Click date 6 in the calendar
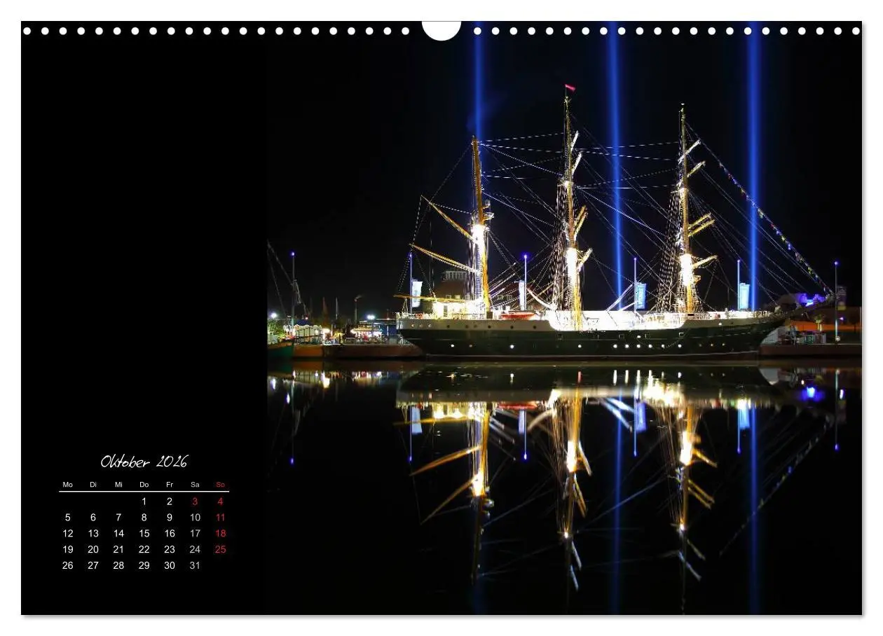 coord(93,518)
